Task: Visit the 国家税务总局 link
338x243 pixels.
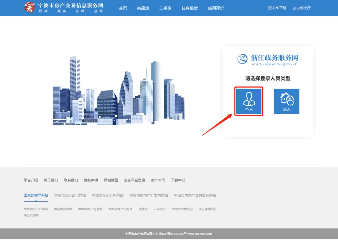Action: click(x=63, y=209)
